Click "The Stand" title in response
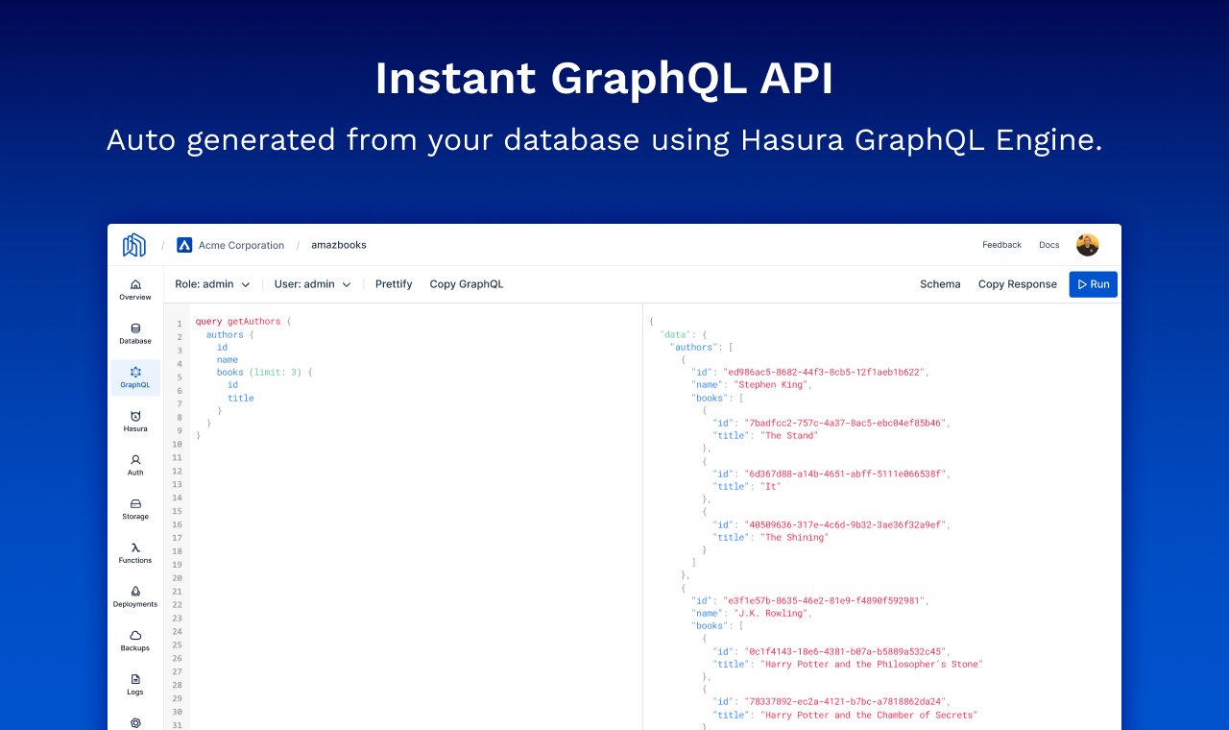Image resolution: width=1229 pixels, height=730 pixels. pyautogui.click(x=789, y=436)
